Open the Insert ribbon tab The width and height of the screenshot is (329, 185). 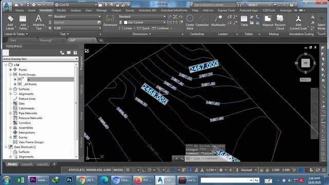(32, 10)
